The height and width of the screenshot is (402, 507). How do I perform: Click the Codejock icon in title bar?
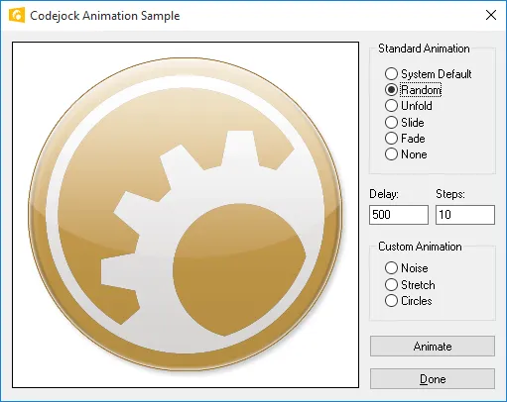click(17, 15)
